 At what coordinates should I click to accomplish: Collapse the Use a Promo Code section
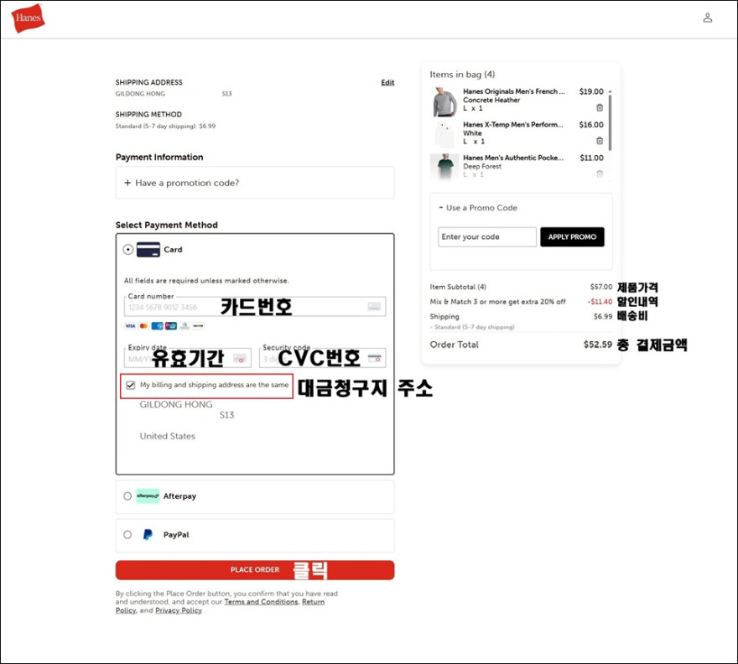coord(478,208)
